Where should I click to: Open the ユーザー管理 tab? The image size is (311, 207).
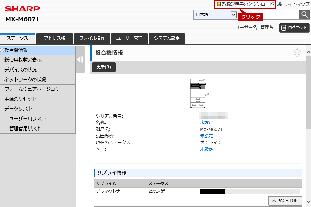point(129,39)
